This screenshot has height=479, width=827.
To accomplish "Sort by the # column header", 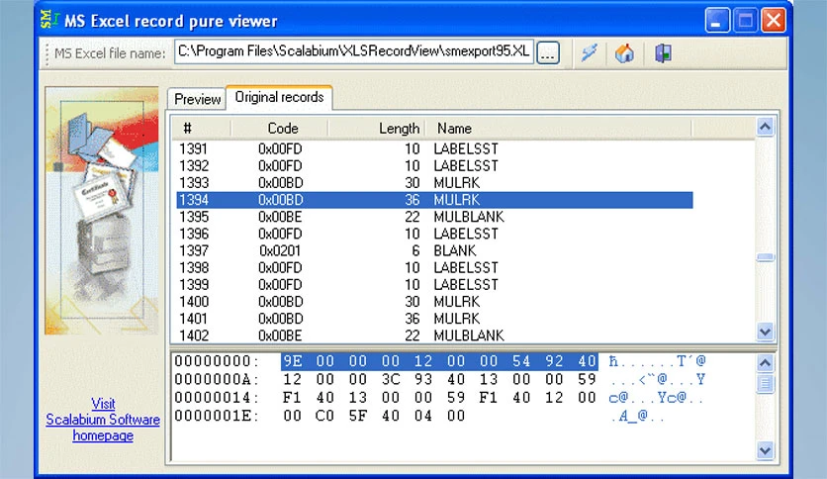I will pyautogui.click(x=202, y=129).
